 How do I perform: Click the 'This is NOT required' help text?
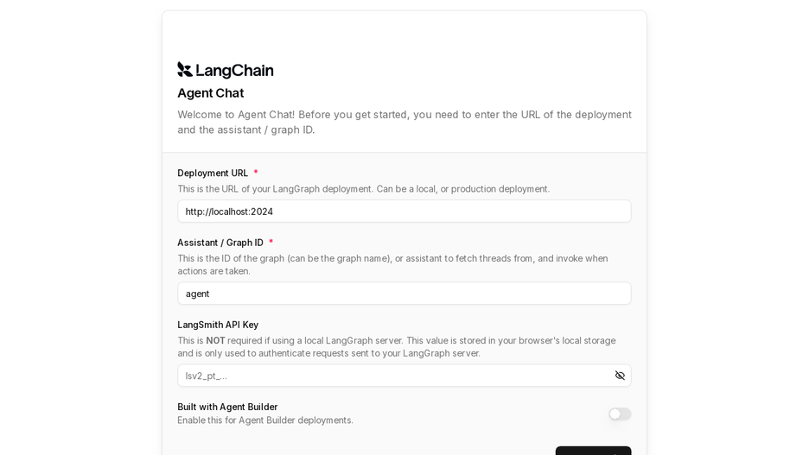[396, 347]
